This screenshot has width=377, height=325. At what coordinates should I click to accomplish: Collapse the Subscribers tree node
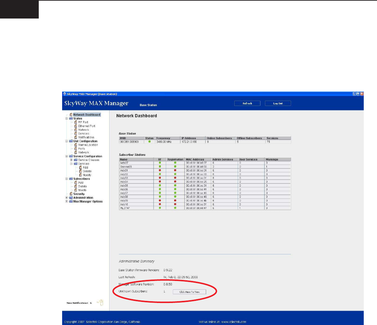67,179
